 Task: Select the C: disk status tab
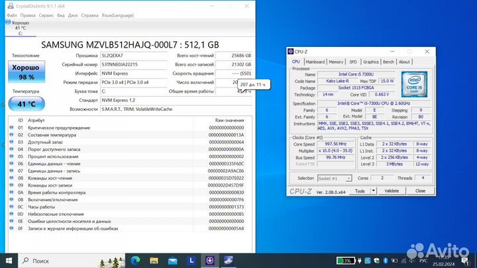click(x=21, y=28)
